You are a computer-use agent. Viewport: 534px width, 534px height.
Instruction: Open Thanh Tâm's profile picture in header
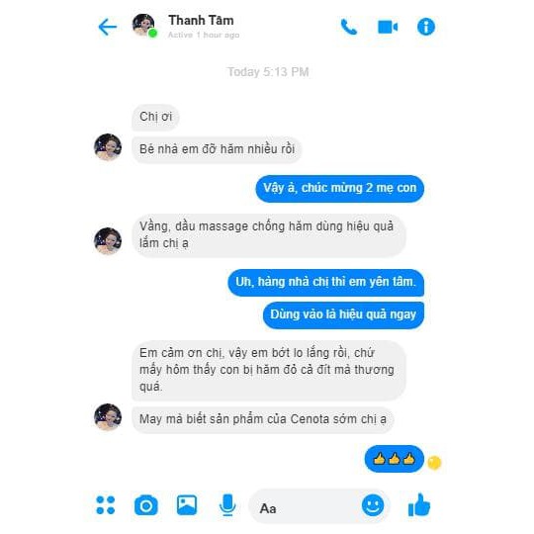coord(144,25)
